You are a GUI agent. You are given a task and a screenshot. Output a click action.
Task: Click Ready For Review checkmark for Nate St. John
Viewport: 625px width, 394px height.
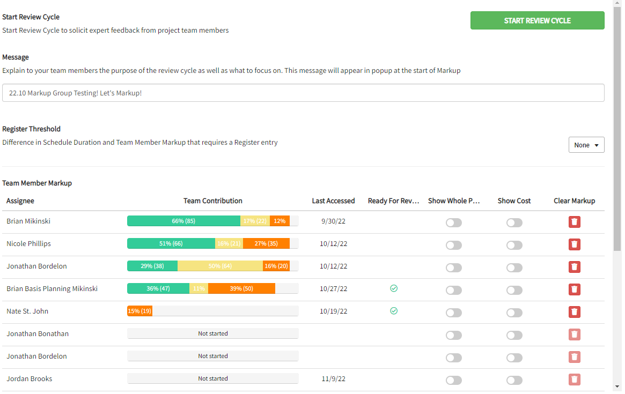tap(394, 311)
